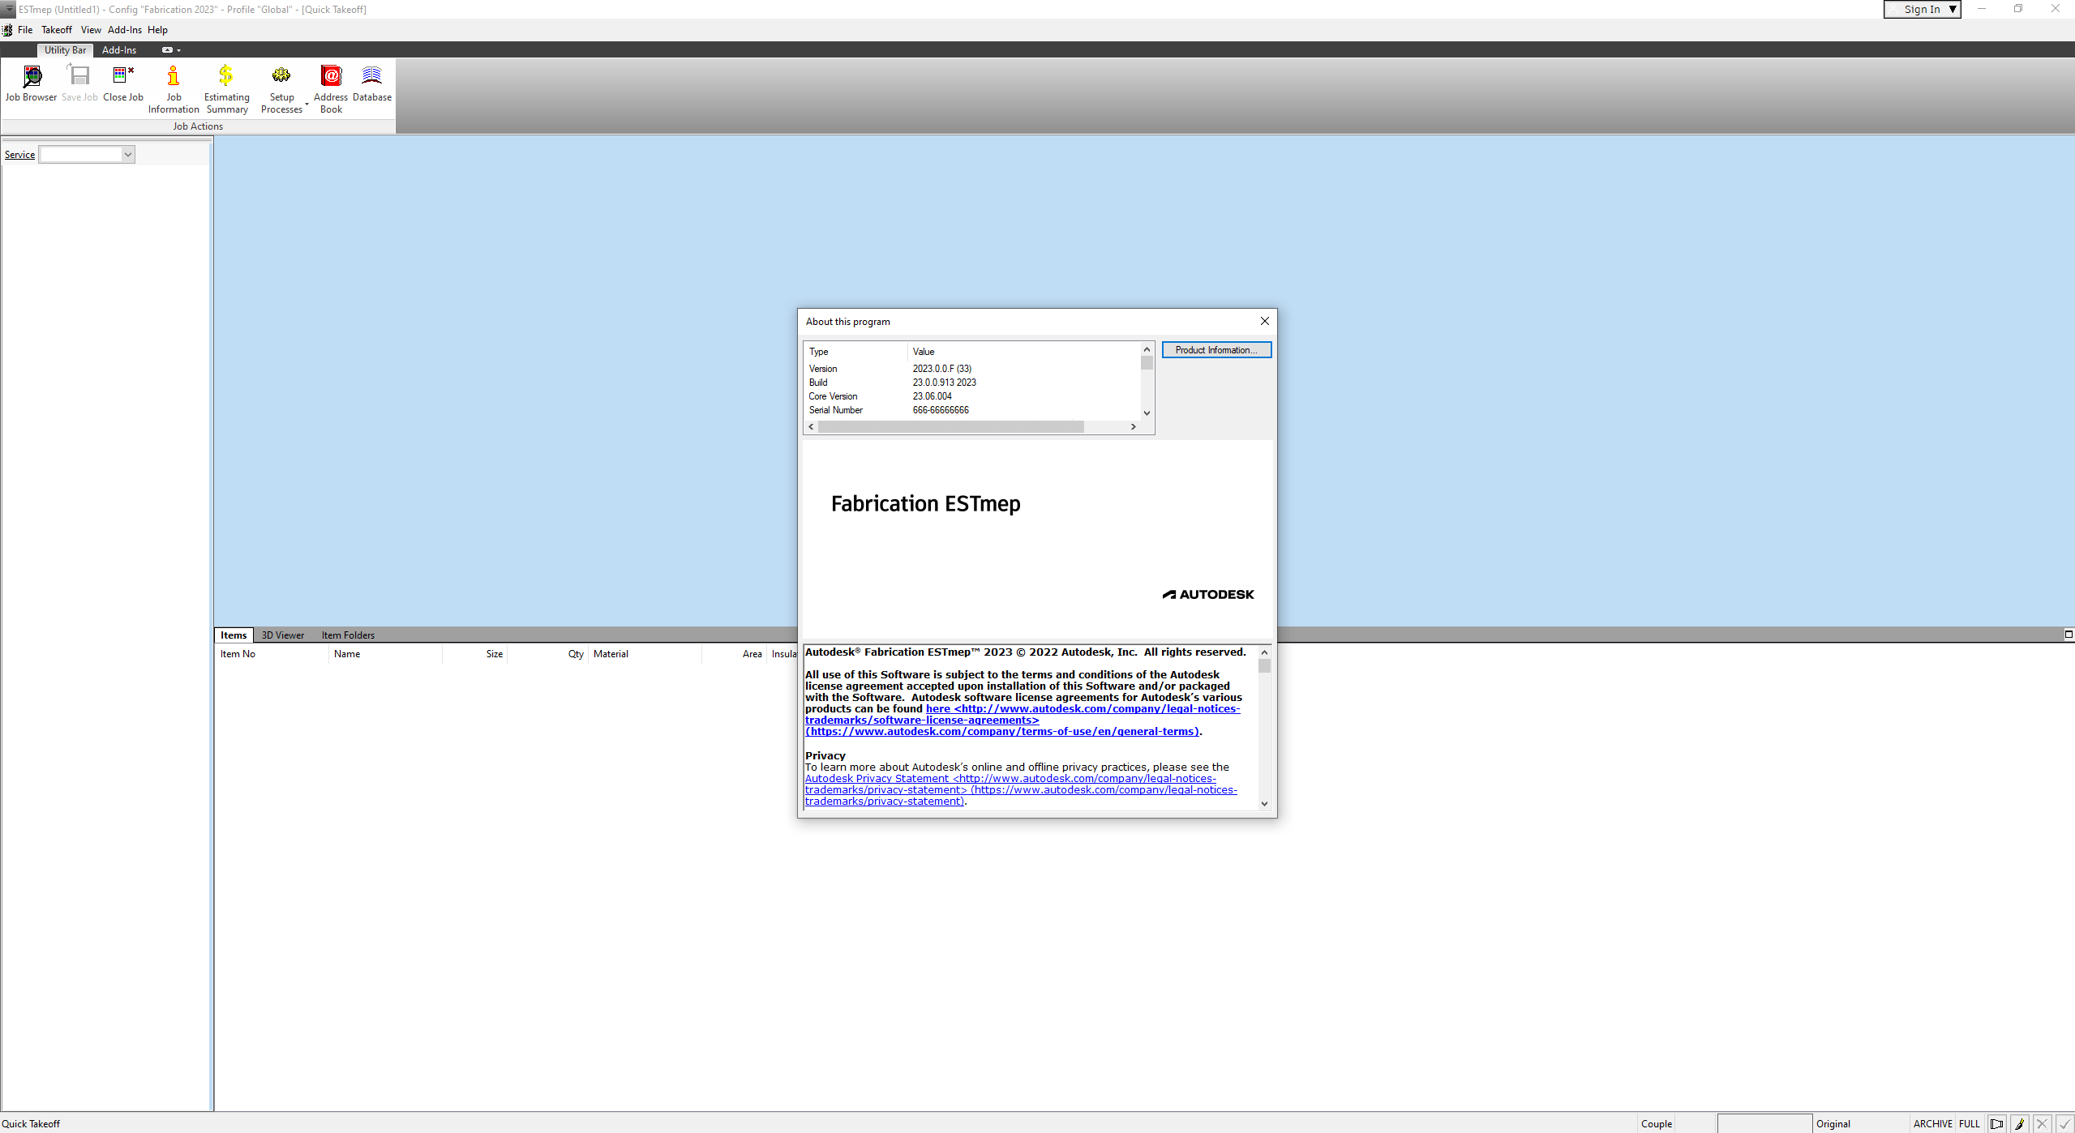Open the Takeoff menu
The image size is (2075, 1133).
click(56, 29)
